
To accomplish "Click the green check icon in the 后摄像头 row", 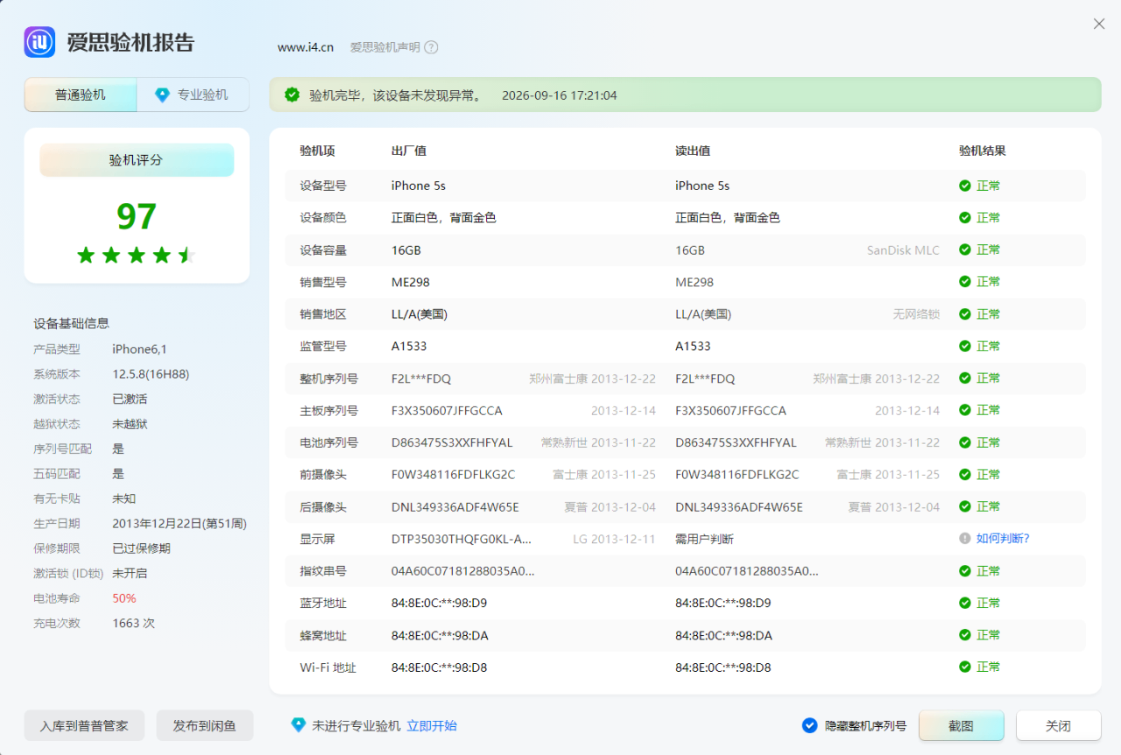I will [965, 506].
